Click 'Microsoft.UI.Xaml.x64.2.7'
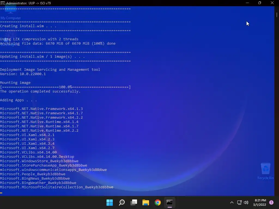 click(27, 148)
